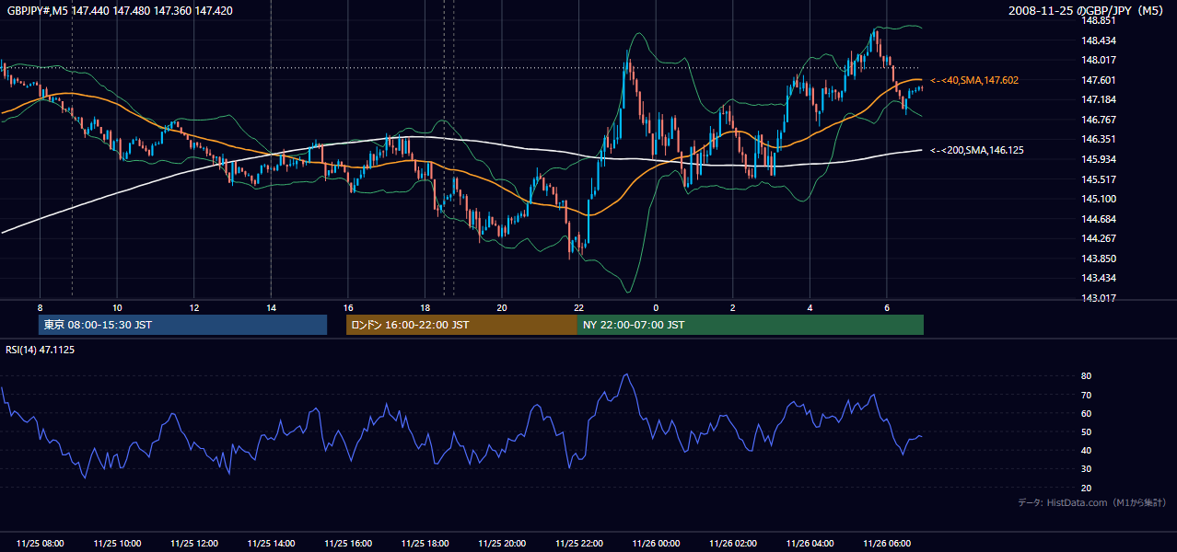The width and height of the screenshot is (1177, 552).
Task: Click the 2008-11-25 GBP/JPY (M5) chart title
Action: click(x=1088, y=10)
